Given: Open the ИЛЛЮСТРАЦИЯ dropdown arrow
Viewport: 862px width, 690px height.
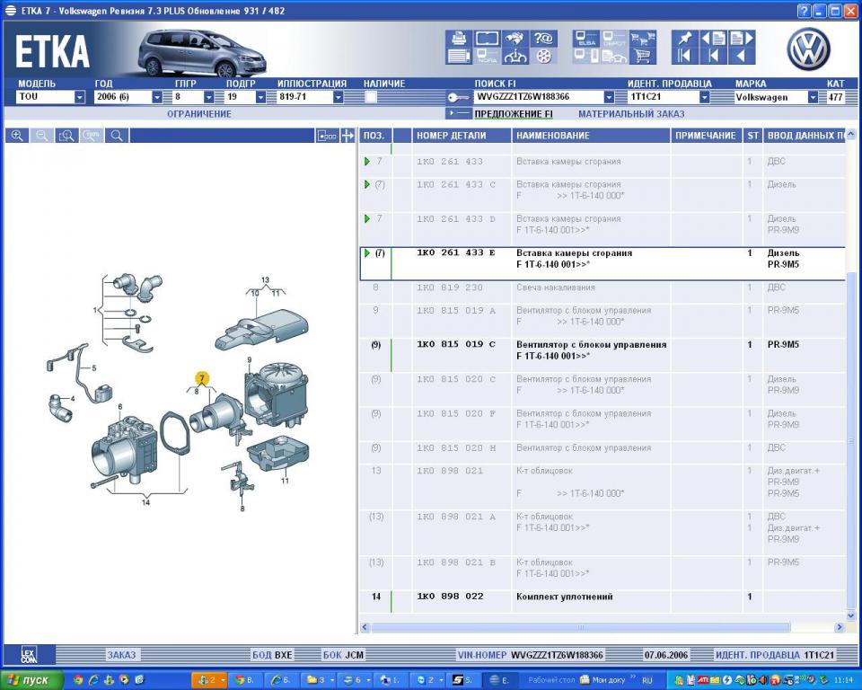Looking at the screenshot, I should 339,97.
